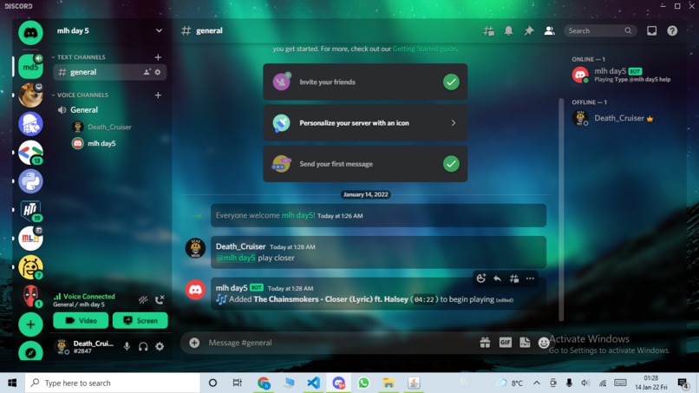The image size is (699, 393).
Task: Open File Explorer from taskbar
Action: click(389, 383)
